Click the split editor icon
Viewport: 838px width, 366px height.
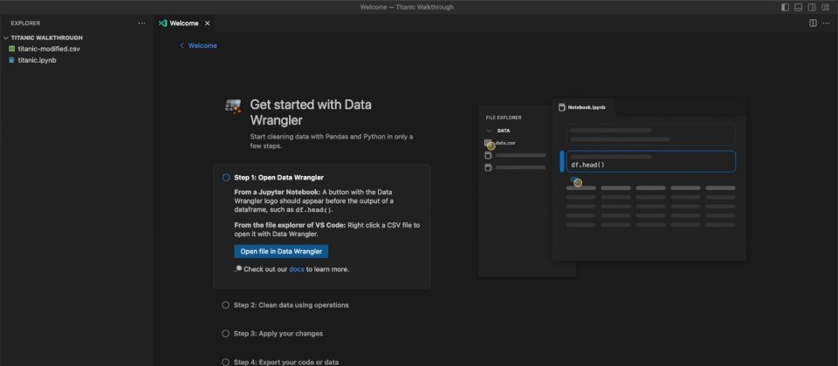[x=813, y=23]
